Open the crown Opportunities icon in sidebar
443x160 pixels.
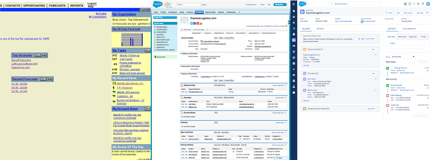[x=294, y=17]
